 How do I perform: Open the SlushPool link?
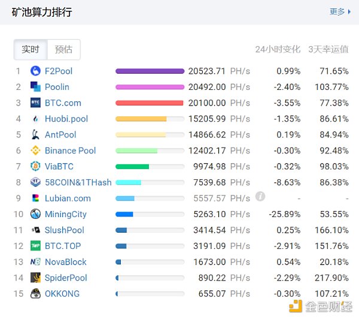[65, 230]
